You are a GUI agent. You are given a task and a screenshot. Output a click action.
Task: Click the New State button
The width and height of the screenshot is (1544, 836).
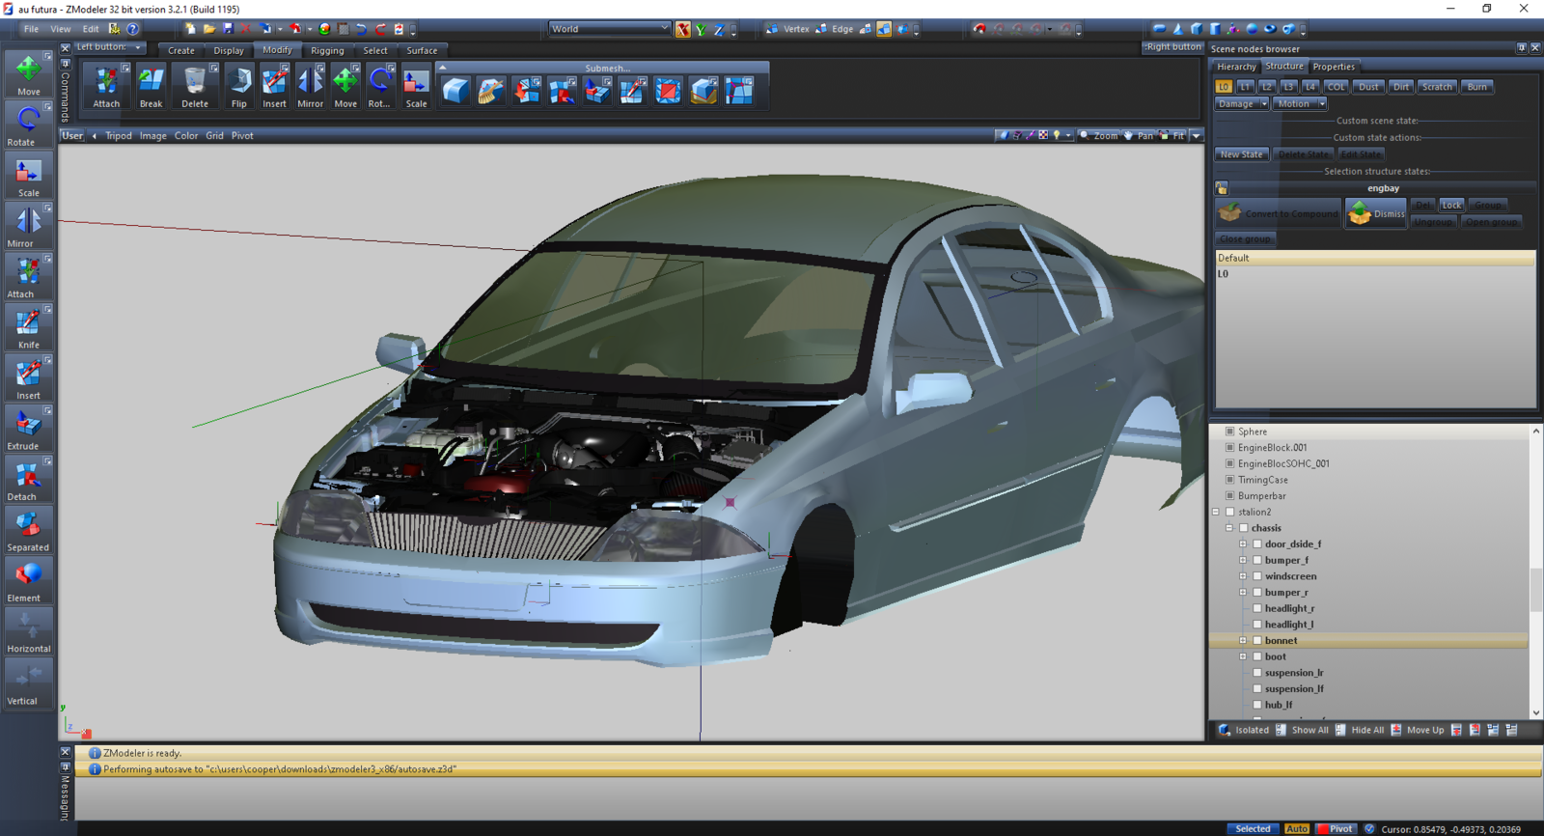pos(1241,154)
